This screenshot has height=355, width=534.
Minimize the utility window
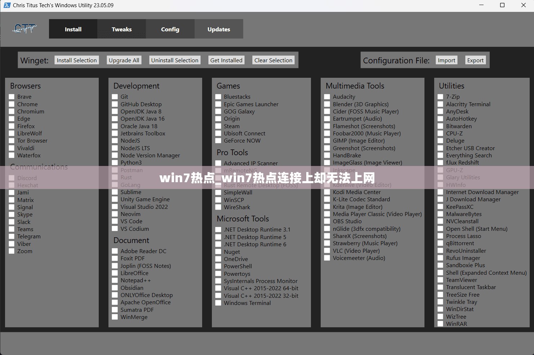coord(482,5)
